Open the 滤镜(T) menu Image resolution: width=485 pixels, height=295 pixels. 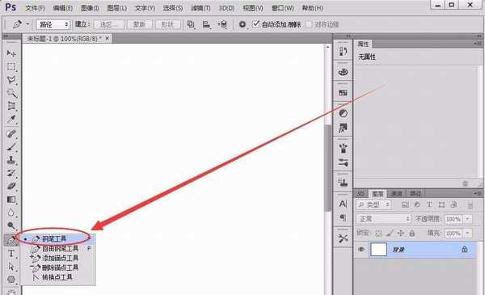[200, 8]
